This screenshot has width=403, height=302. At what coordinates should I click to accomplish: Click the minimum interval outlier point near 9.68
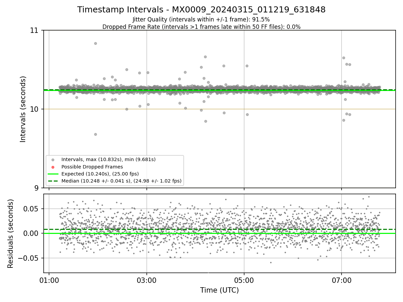coord(95,134)
